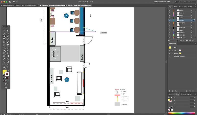
Task: Open the Lagen panel menu
Action: click(x=195, y=7)
